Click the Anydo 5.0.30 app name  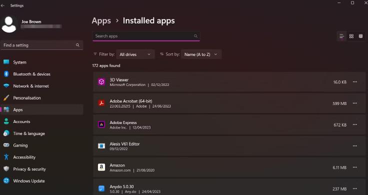pos(121,186)
